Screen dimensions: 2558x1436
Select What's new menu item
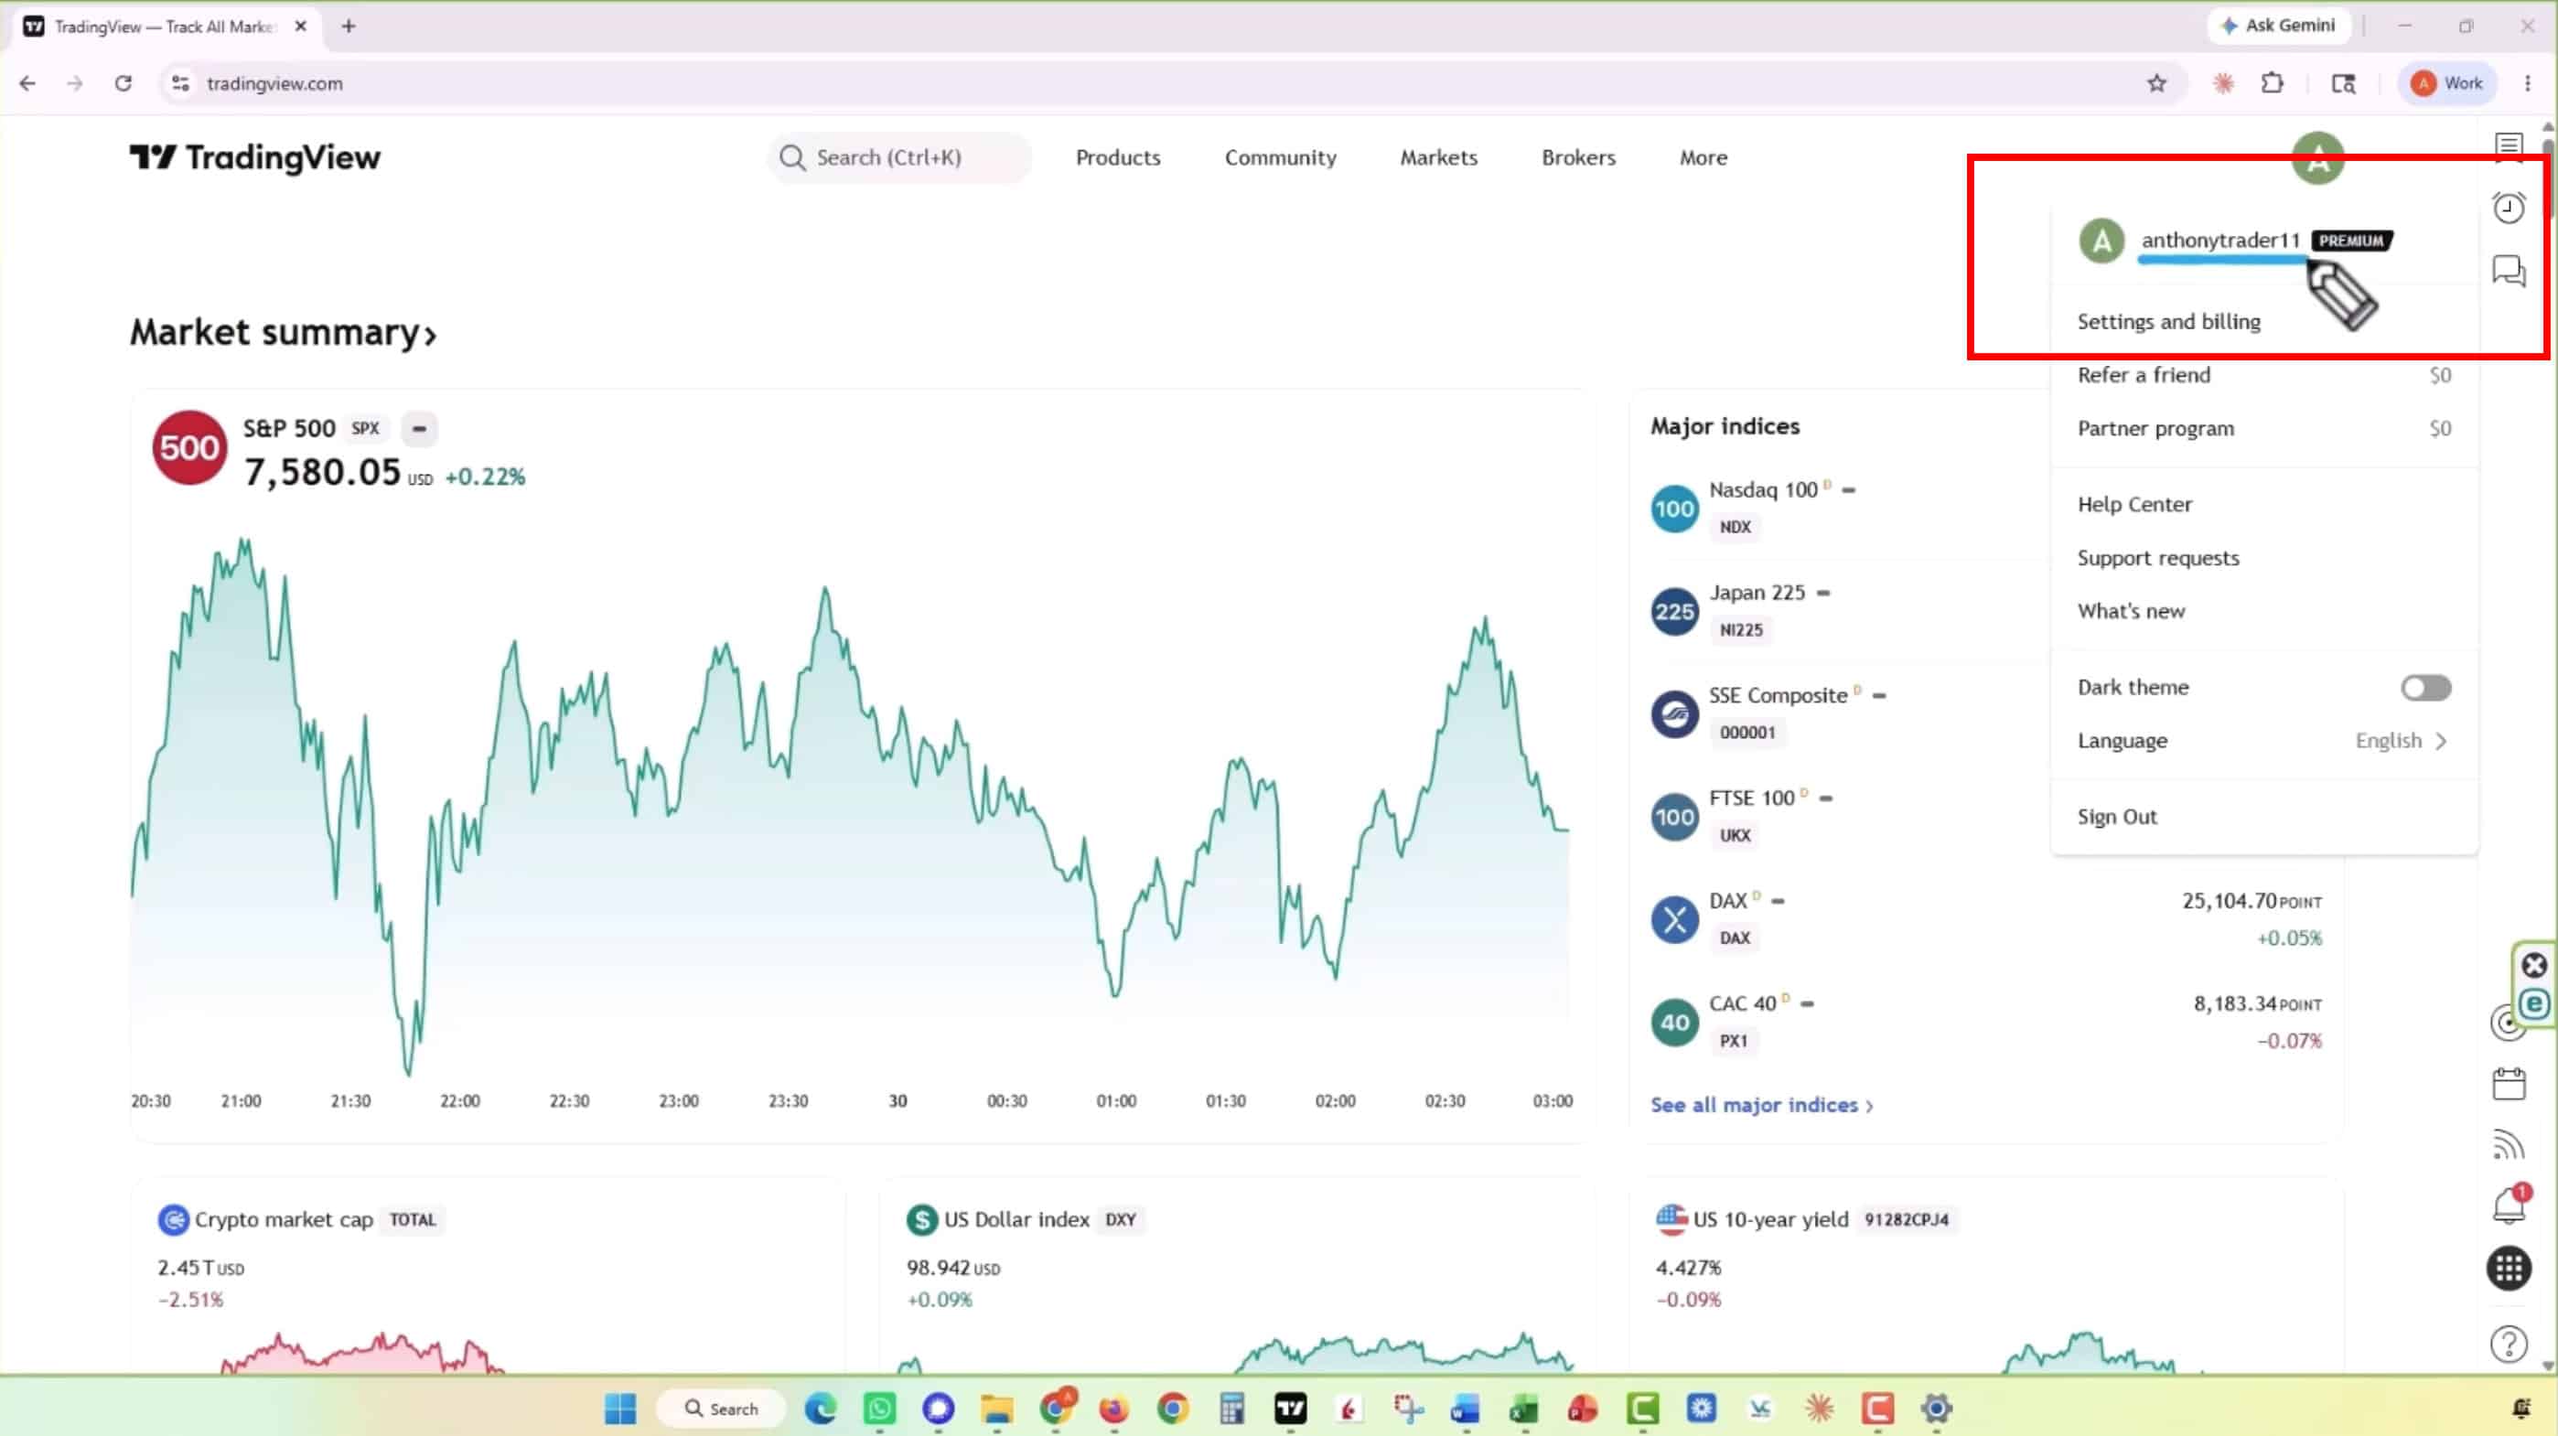pos(2263,612)
